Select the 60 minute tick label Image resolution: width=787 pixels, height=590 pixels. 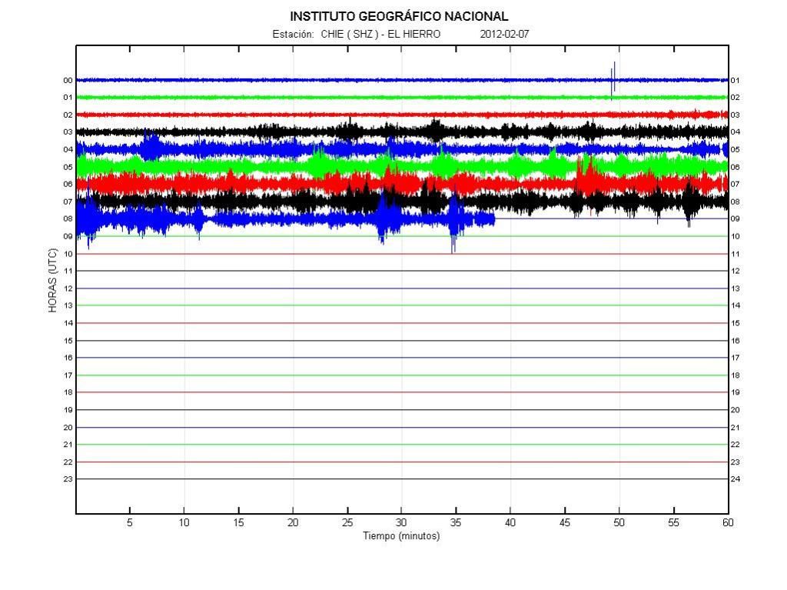(727, 523)
